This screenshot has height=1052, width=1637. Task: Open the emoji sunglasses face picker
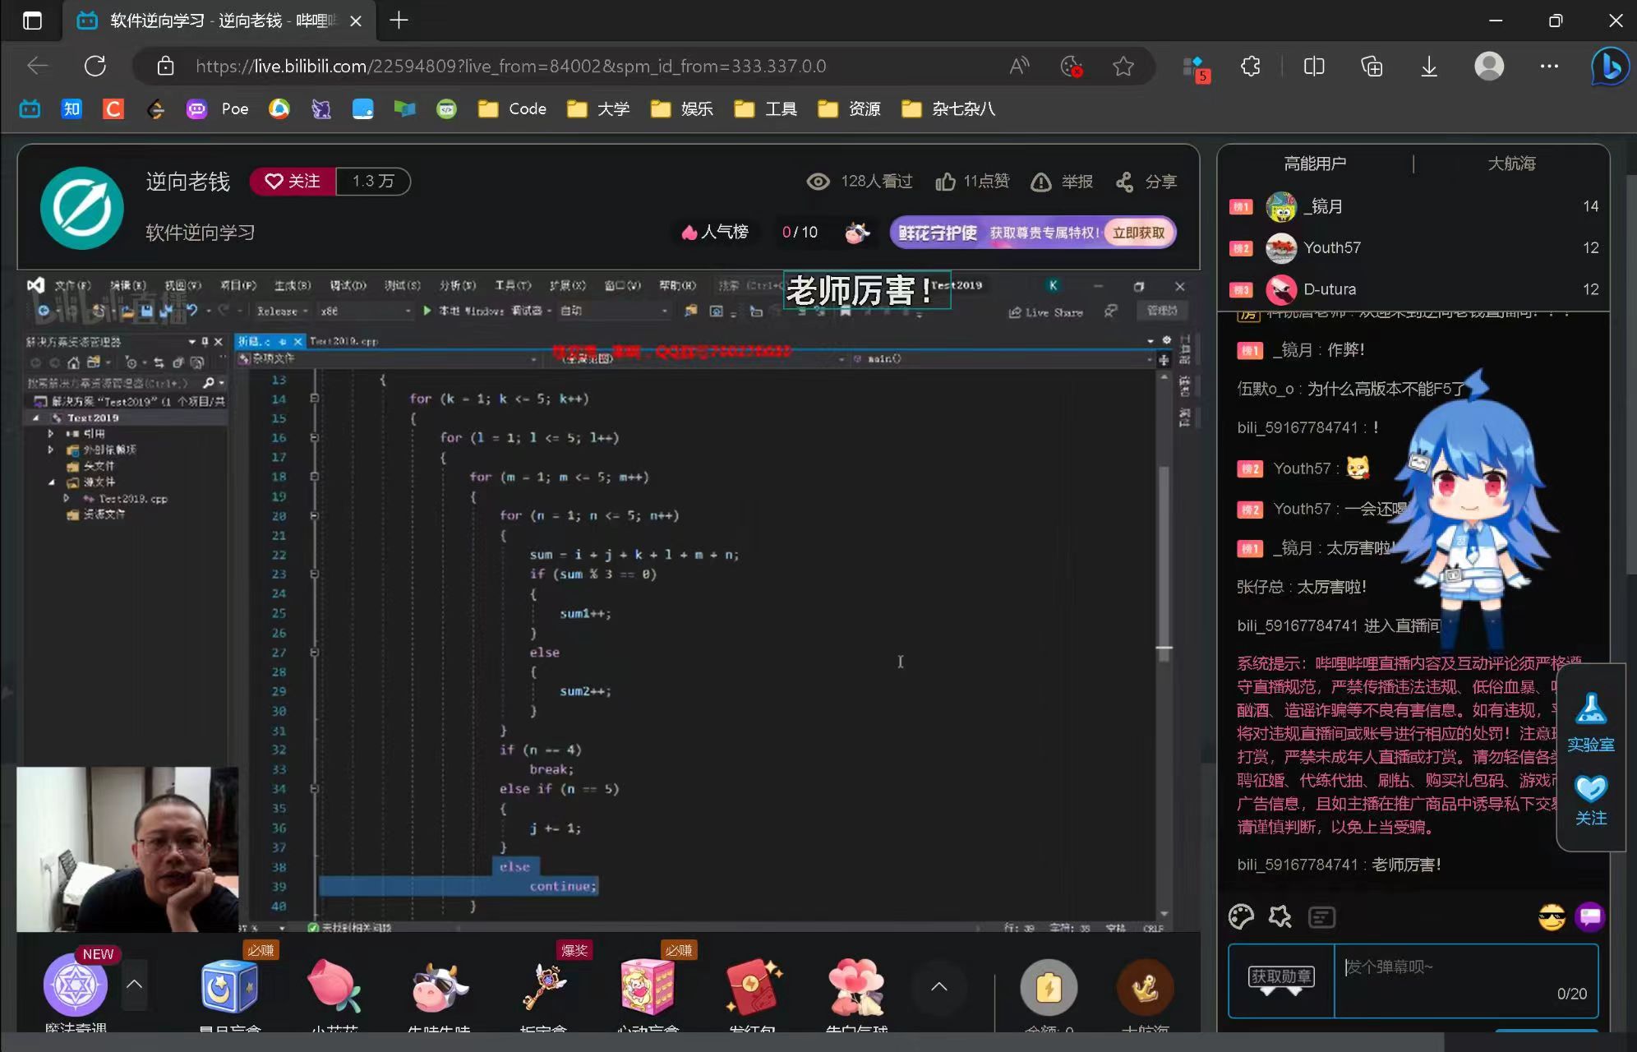pos(1552,917)
